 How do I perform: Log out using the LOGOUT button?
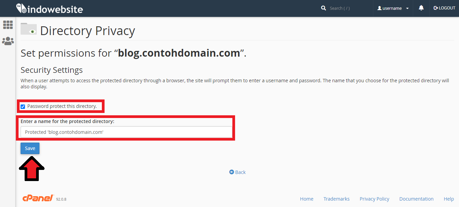(x=444, y=8)
